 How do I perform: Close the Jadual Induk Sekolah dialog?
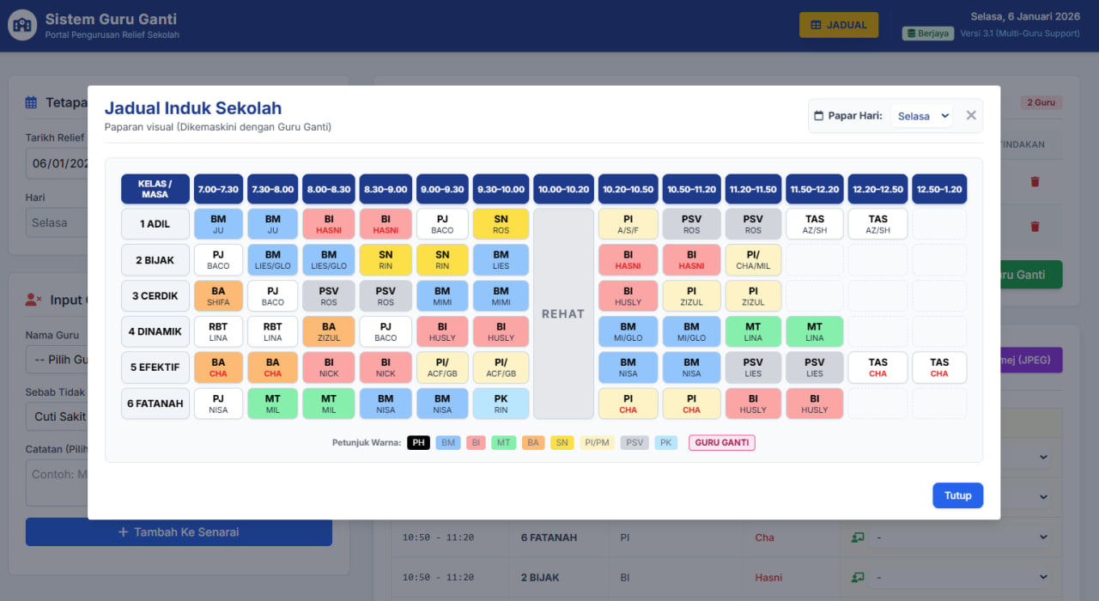(x=971, y=115)
